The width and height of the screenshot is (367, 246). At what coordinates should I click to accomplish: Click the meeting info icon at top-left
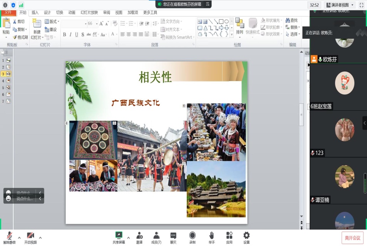click(5, 5)
